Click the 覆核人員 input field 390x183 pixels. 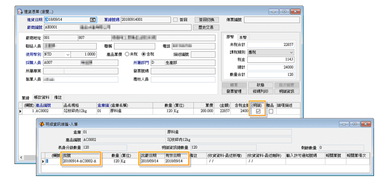pyautogui.click(x=183, y=79)
